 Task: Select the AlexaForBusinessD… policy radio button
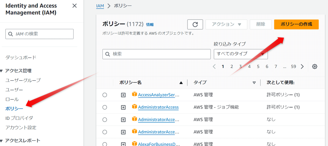click(x=105, y=144)
